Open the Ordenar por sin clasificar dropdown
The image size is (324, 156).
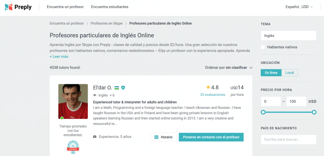point(229,67)
